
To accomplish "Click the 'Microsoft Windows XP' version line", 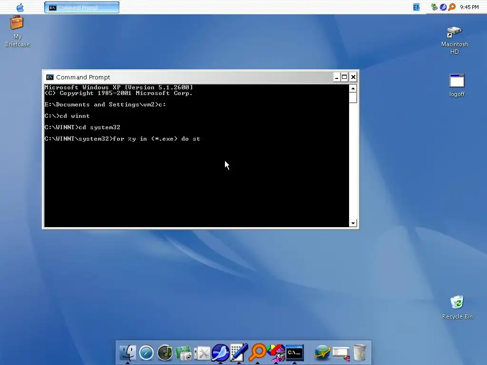I will click(x=118, y=87).
